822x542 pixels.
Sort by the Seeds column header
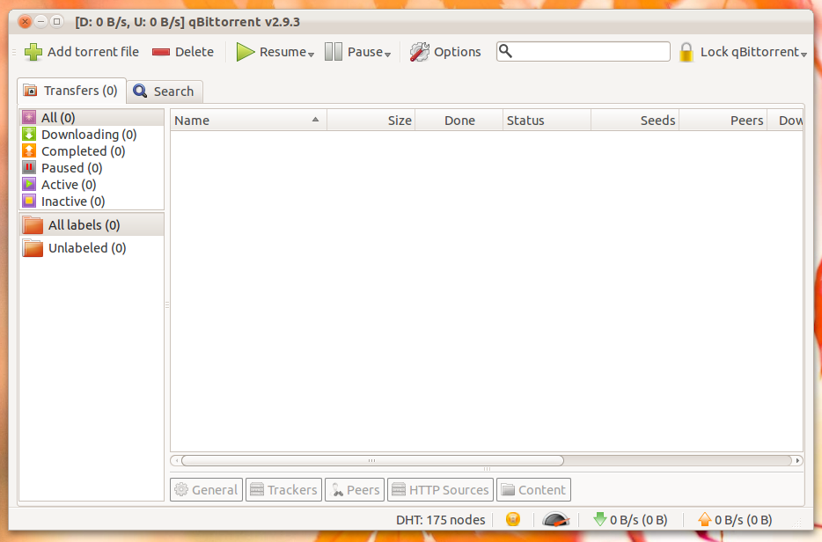pos(635,120)
